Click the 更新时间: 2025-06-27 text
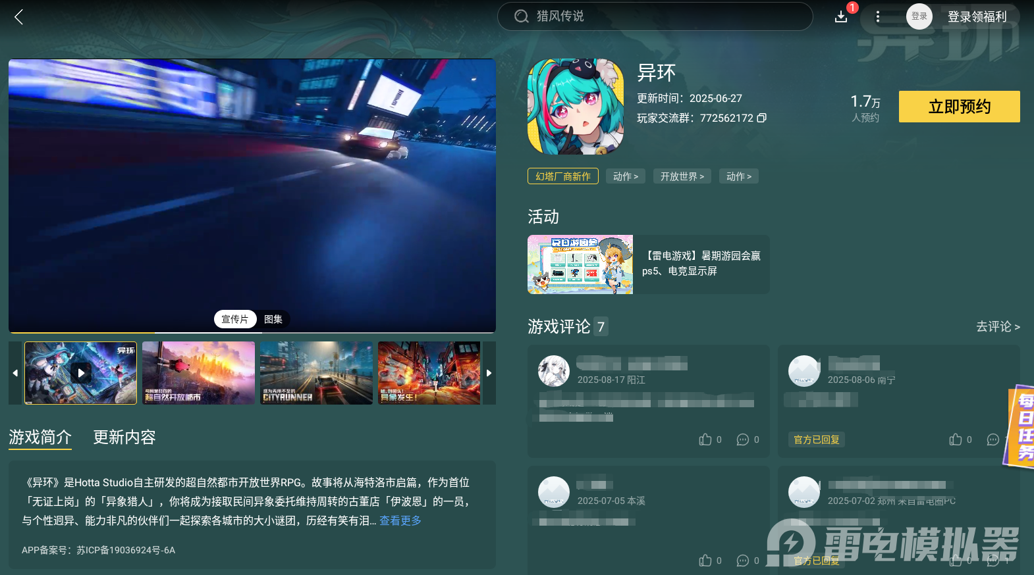The image size is (1034, 575). tap(690, 98)
